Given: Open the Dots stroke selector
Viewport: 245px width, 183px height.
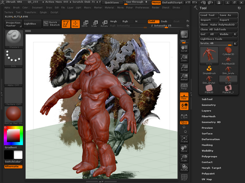Looking at the screenshot, I should pyautogui.click(x=13, y=58).
